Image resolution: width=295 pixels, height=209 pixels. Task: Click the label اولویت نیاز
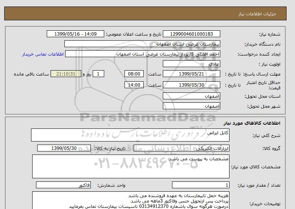[x=269, y=64]
